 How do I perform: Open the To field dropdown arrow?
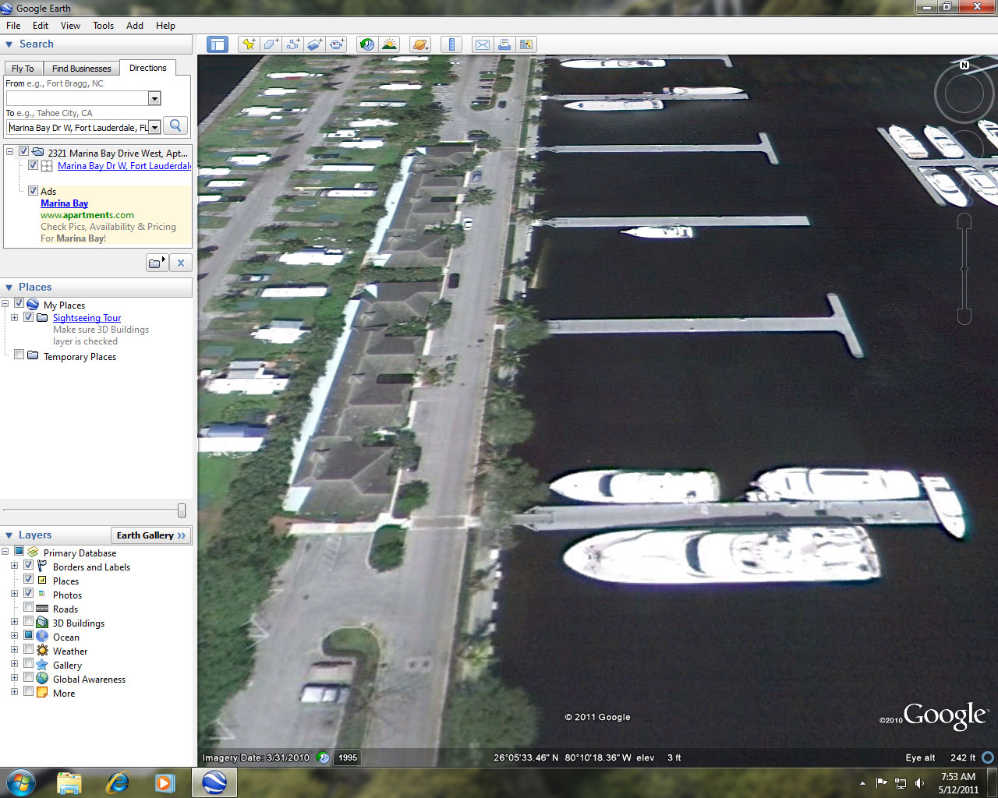coord(154,127)
